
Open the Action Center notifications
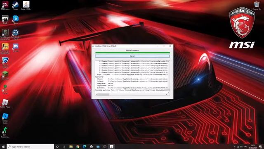[x=260, y=147]
